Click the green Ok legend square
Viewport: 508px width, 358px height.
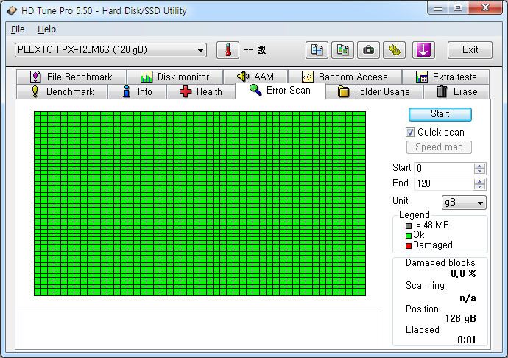409,236
